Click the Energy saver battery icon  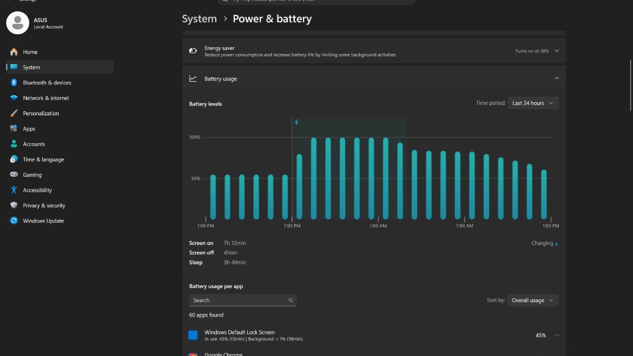point(193,51)
